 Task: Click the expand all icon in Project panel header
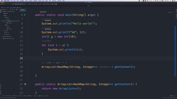tap(12, 10)
